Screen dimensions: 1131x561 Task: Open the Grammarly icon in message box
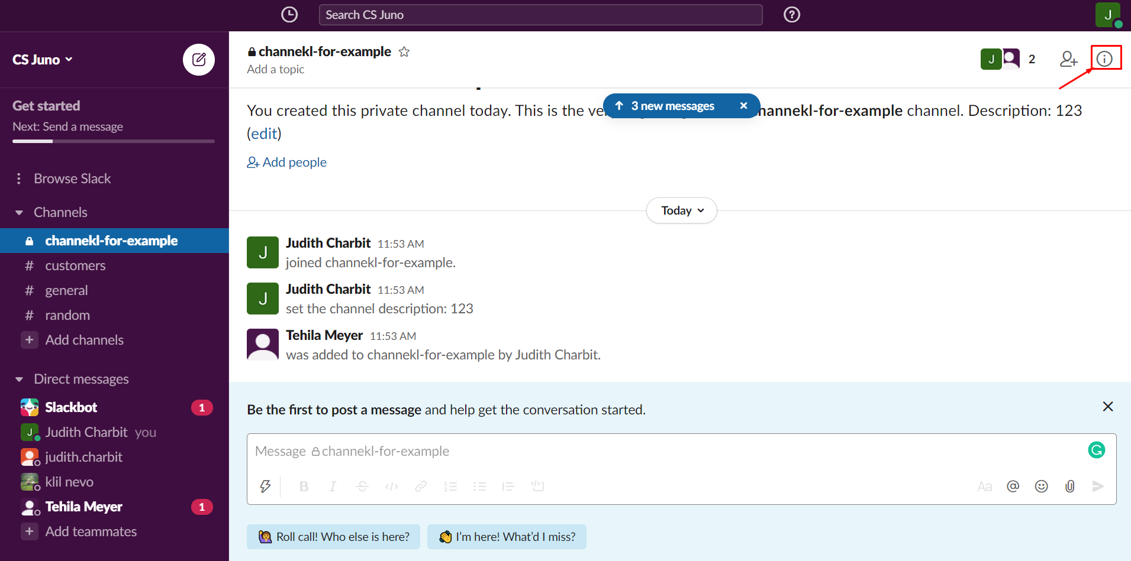tap(1097, 450)
